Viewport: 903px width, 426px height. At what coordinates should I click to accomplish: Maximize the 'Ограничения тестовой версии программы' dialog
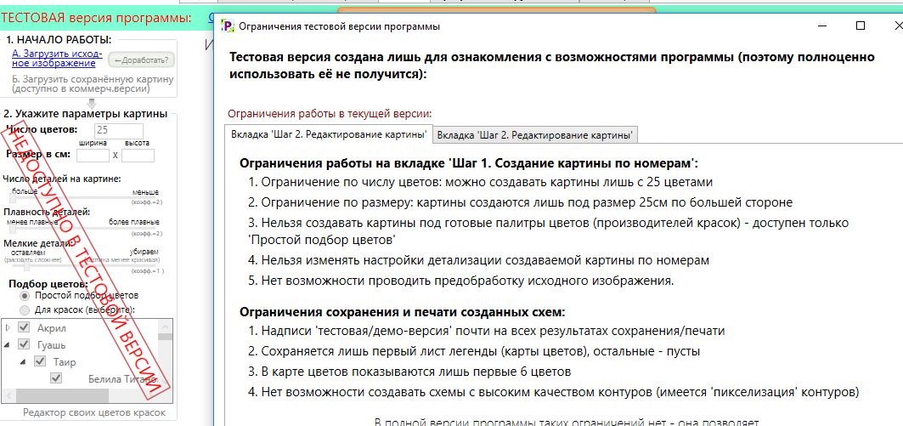pyautogui.click(x=861, y=26)
